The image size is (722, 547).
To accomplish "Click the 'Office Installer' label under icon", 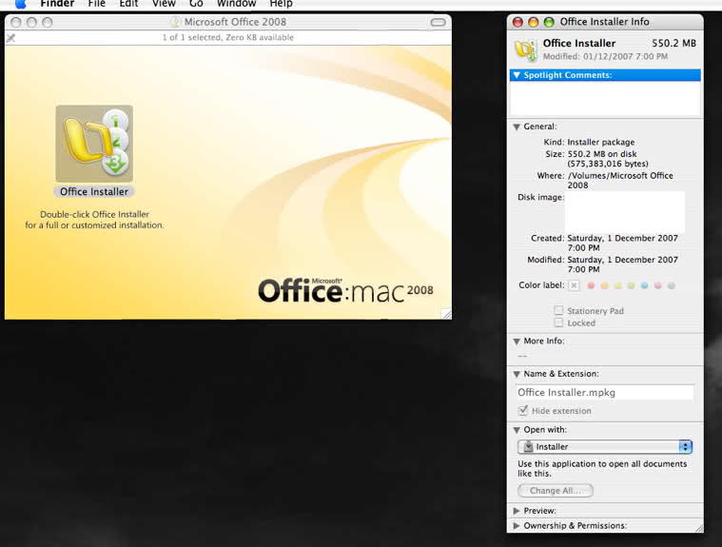I will pos(94,192).
